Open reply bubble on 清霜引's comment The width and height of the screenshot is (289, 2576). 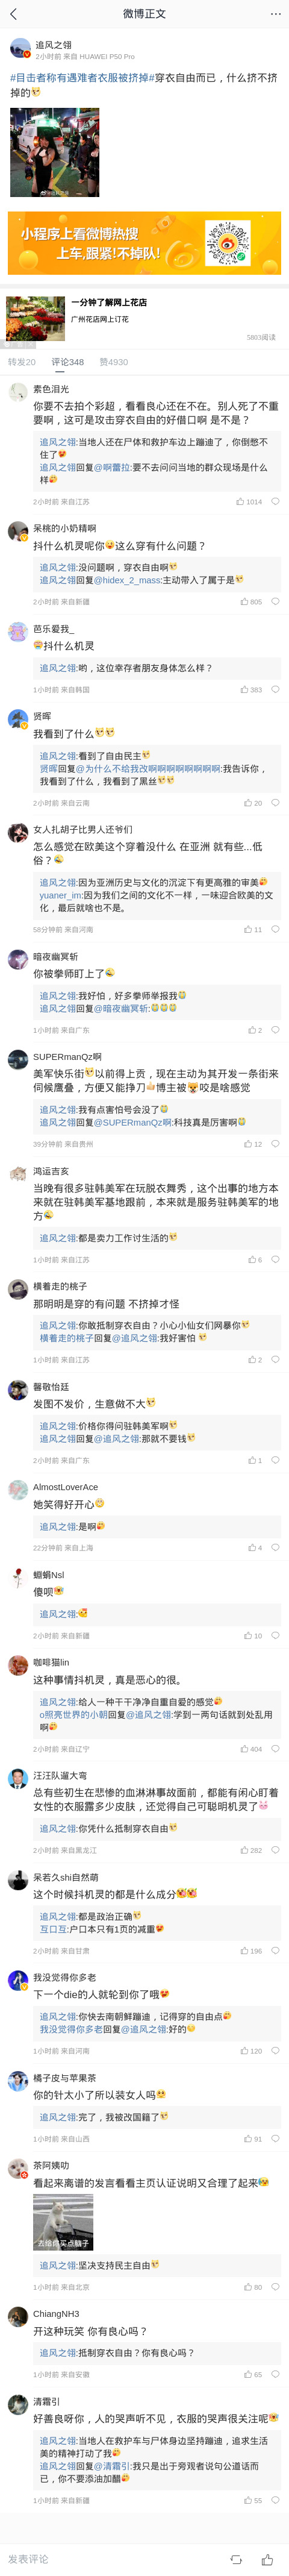tap(275, 2500)
